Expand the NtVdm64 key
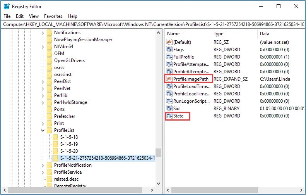 [43, 47]
